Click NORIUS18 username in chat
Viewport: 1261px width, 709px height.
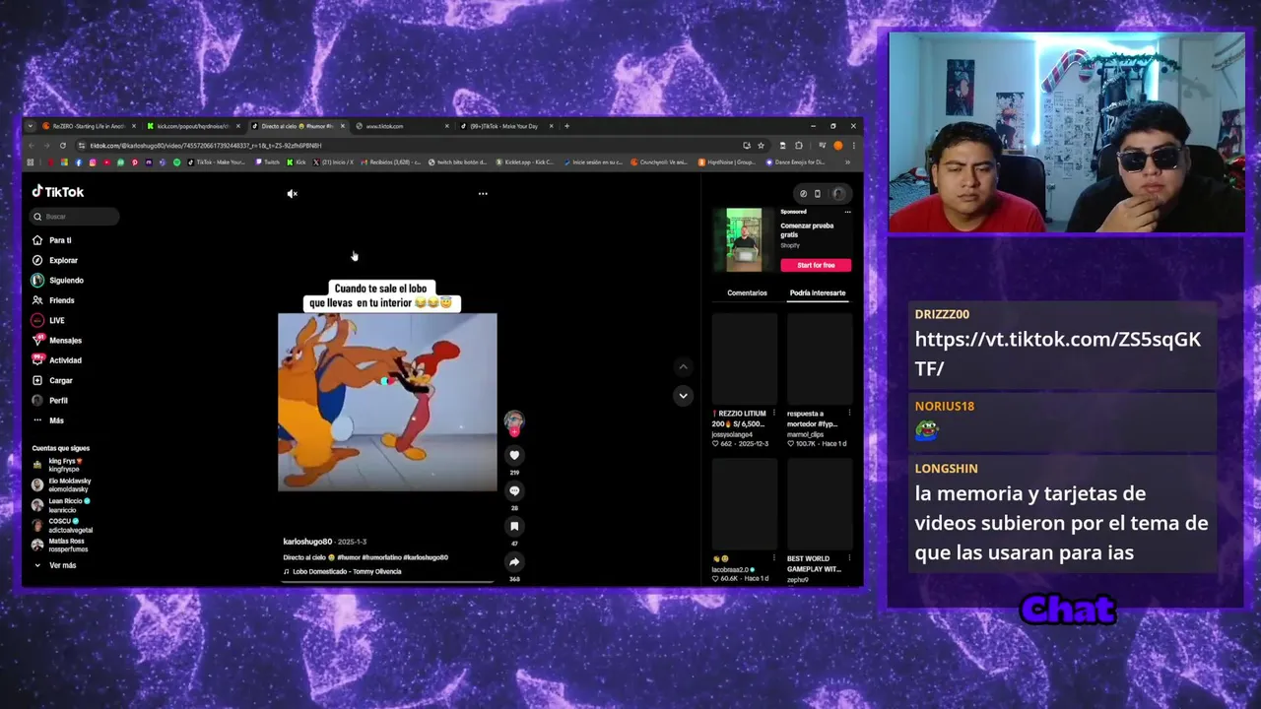coord(944,406)
